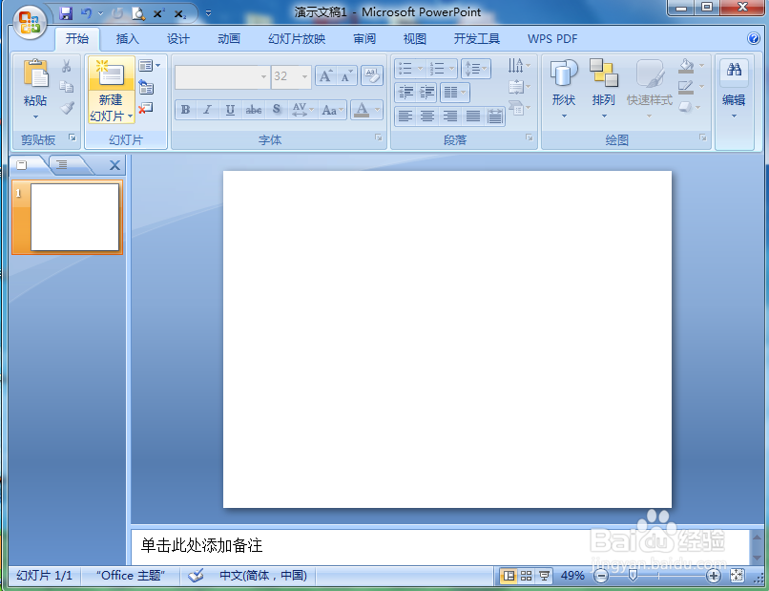Apply font color red A
769x591 pixels.
(362, 110)
